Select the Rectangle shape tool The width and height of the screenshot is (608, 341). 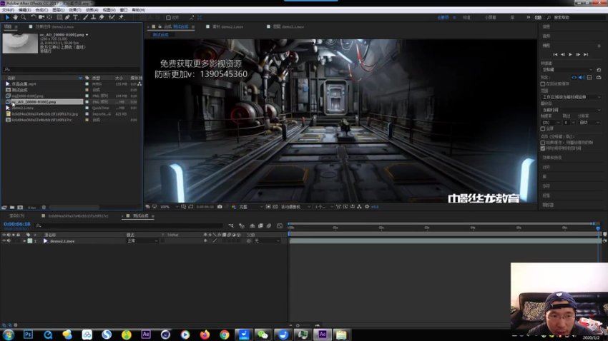tap(59, 17)
